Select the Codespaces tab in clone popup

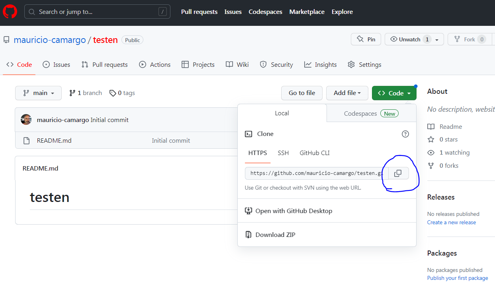pyautogui.click(x=371, y=113)
